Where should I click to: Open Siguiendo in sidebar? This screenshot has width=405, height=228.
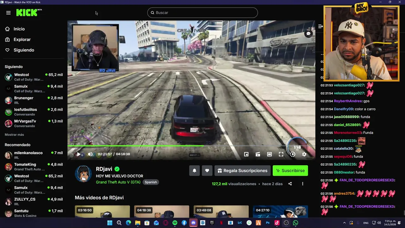click(x=24, y=50)
